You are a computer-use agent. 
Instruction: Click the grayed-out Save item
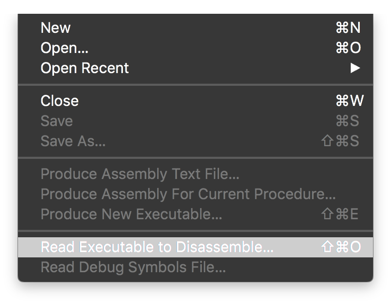[x=57, y=121]
